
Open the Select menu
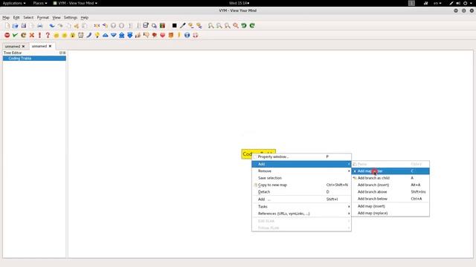[28, 18]
